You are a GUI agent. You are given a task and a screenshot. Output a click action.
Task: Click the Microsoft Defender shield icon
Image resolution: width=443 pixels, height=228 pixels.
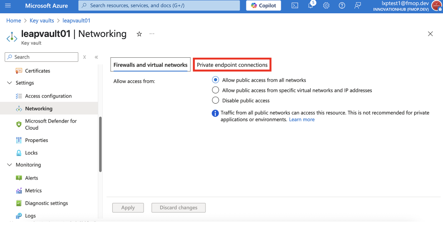click(x=19, y=124)
